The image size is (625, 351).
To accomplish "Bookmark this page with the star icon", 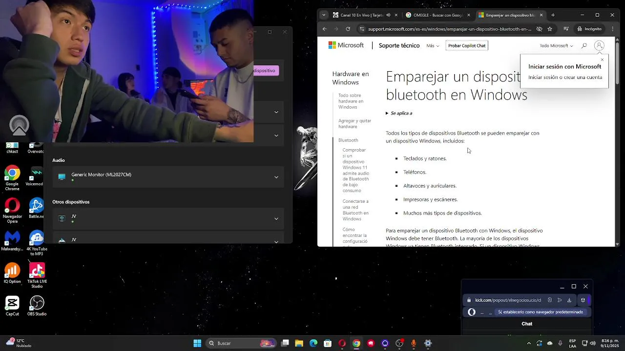I will pos(550,29).
